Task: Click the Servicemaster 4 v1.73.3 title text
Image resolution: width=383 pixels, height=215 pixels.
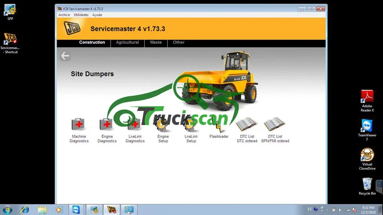Action: tap(128, 29)
